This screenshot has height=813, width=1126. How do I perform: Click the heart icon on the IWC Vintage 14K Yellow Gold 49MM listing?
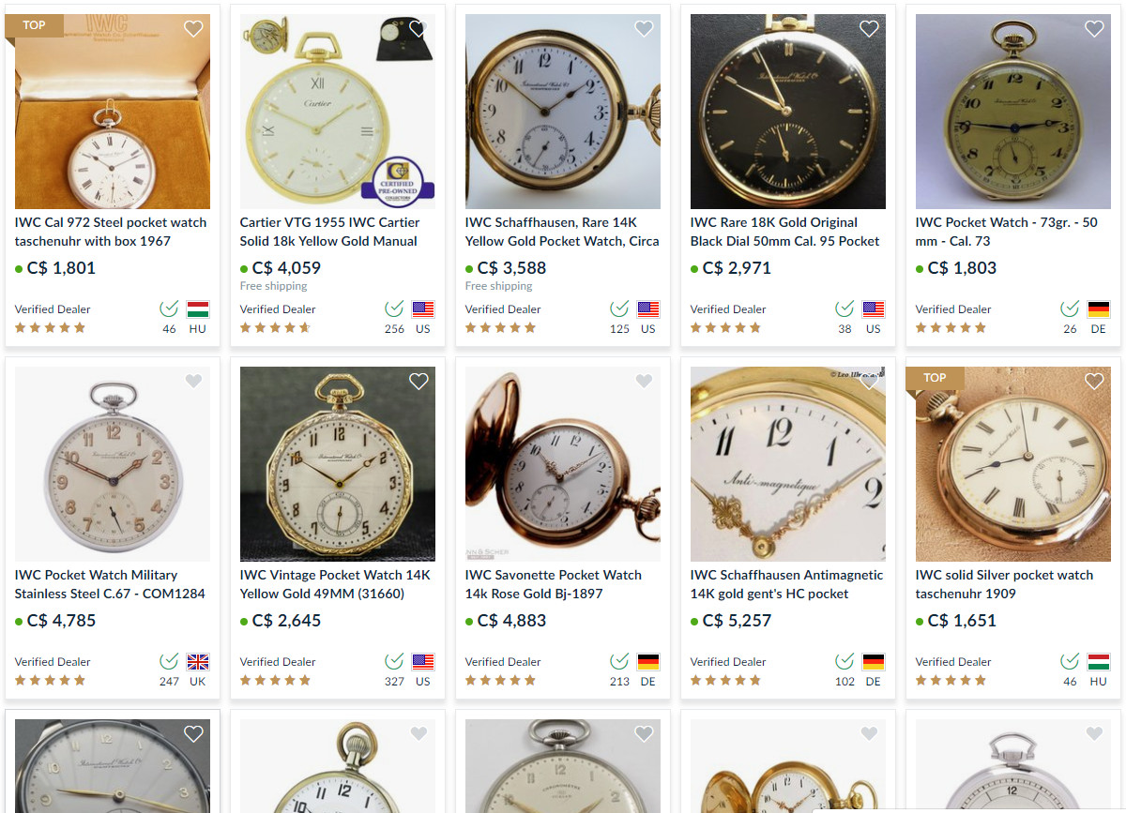418,381
